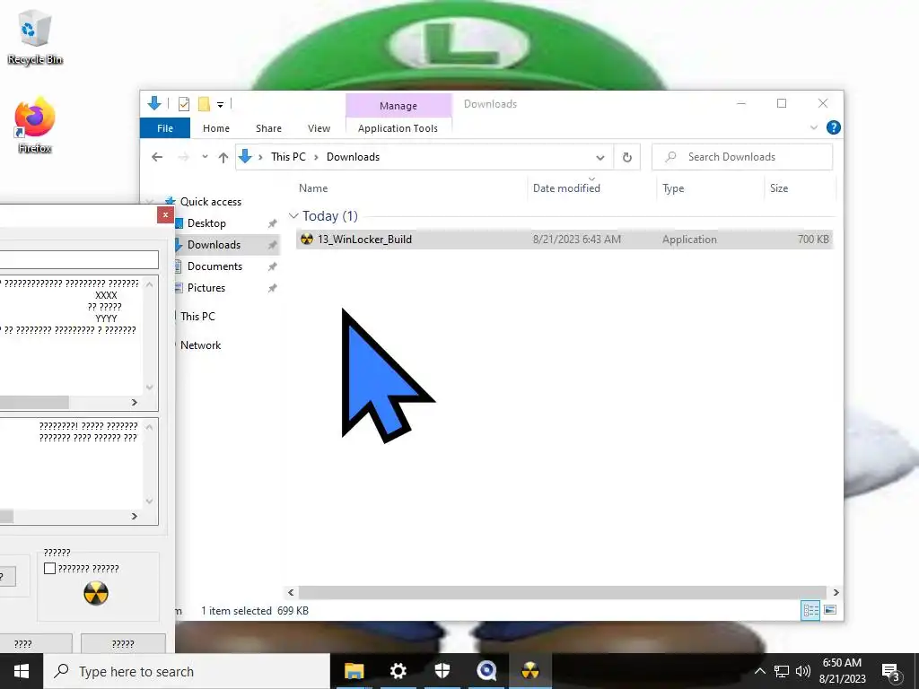The width and height of the screenshot is (919, 689).
Task: Click the pin icon beside Downloads
Action: (273, 246)
